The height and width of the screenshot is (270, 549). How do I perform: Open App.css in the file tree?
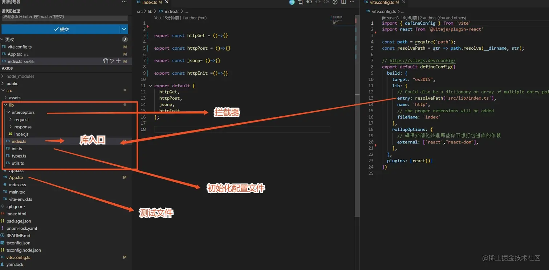(x=16, y=170)
